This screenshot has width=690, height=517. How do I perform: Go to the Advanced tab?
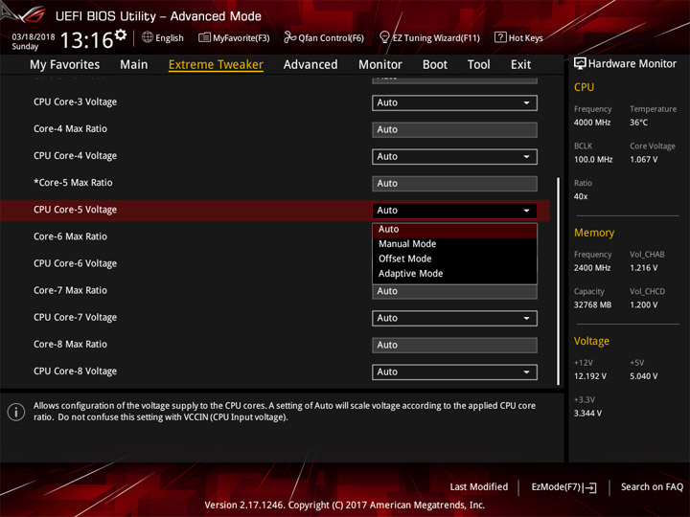(x=310, y=65)
